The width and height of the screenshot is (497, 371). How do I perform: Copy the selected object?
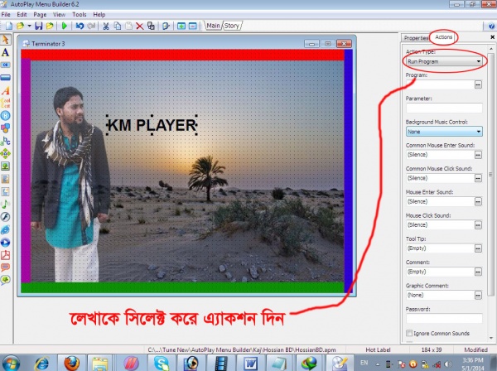click(118, 26)
